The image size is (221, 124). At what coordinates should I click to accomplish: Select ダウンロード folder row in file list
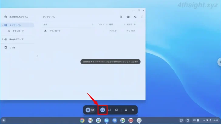click(x=93, y=31)
